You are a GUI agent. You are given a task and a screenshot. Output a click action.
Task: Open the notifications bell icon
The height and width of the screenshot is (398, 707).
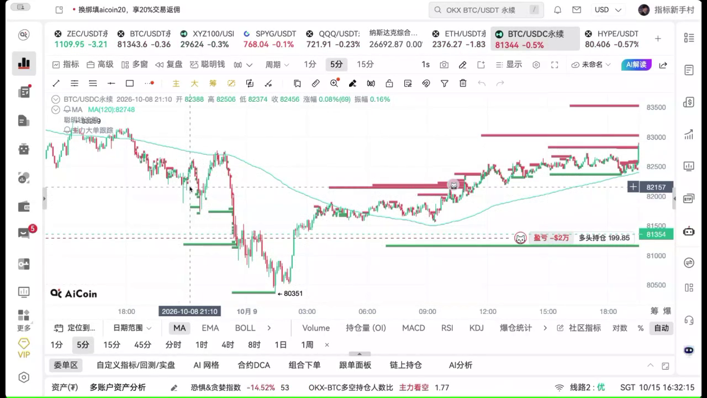tap(558, 10)
